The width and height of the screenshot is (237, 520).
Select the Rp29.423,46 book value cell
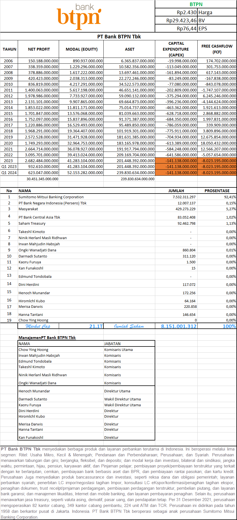tap(176, 21)
